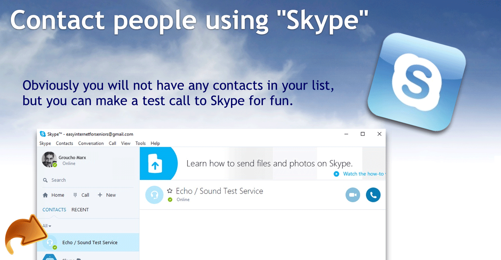The height and width of the screenshot is (260, 501).
Task: Click the Echo / Sound Test Service heading
Action: [x=219, y=191]
